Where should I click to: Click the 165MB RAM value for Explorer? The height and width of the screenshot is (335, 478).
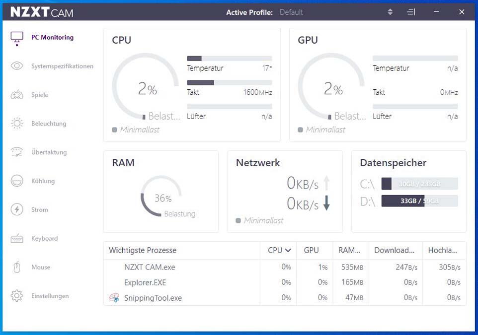pos(352,282)
